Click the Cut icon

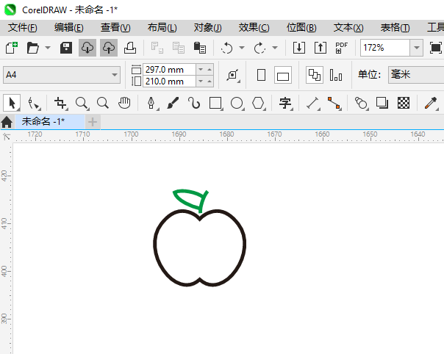157,48
